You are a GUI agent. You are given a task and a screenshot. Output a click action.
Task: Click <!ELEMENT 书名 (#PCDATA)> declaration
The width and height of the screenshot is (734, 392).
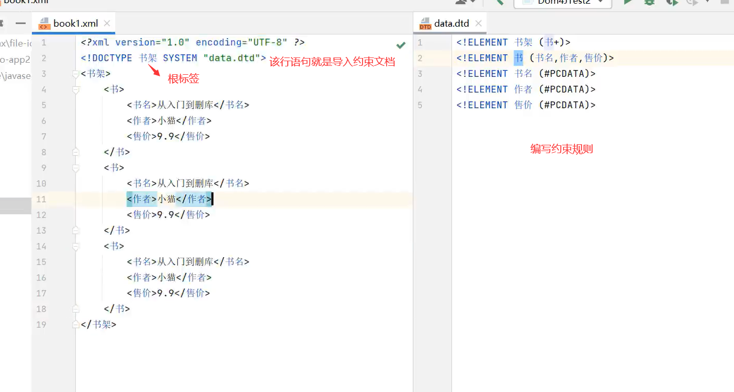[526, 74]
